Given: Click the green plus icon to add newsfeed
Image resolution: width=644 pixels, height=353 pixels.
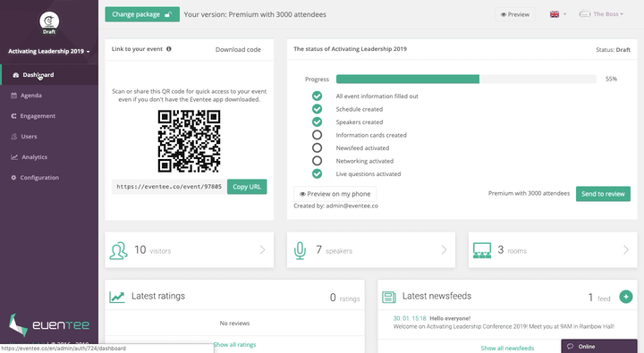Looking at the screenshot, I should tap(626, 297).
